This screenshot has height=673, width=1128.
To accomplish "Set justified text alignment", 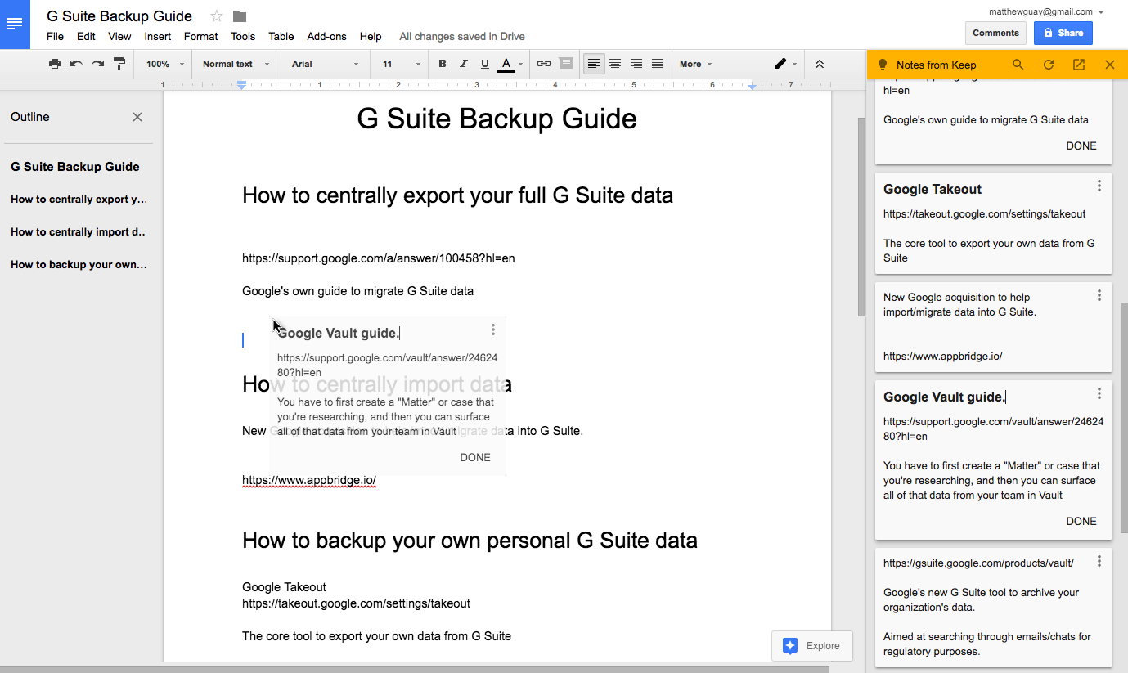I will pyautogui.click(x=658, y=64).
